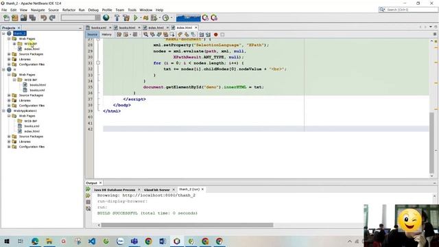439x247 pixels.
Task: Click the Open Project toolbar icon
Action: [23, 18]
